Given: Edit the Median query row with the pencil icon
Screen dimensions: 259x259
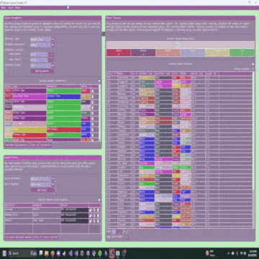Looking at the screenshot, I should tap(91, 221).
